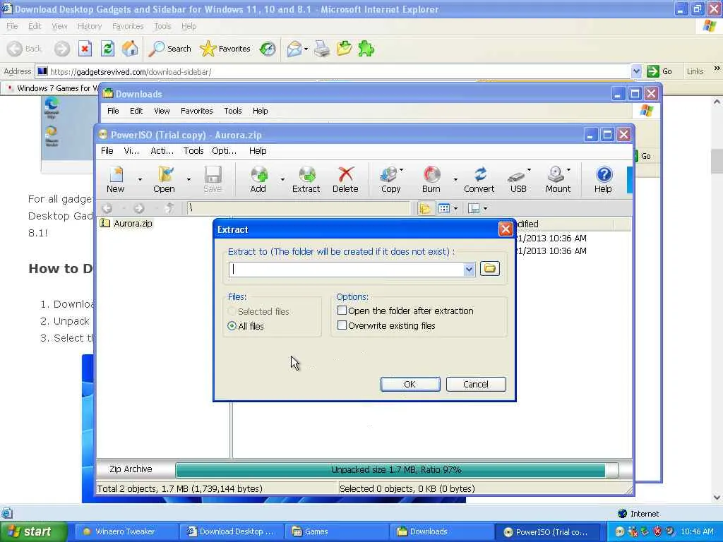
Task: Click the PowerISO path field showing backslash
Action: point(299,208)
